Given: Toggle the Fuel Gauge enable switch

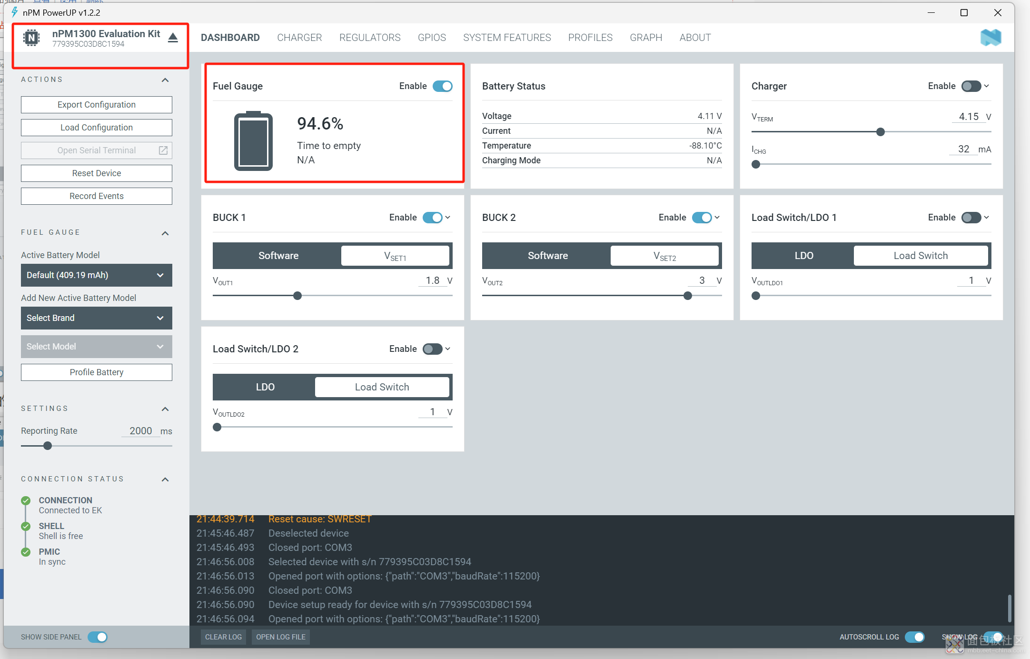Looking at the screenshot, I should point(443,86).
